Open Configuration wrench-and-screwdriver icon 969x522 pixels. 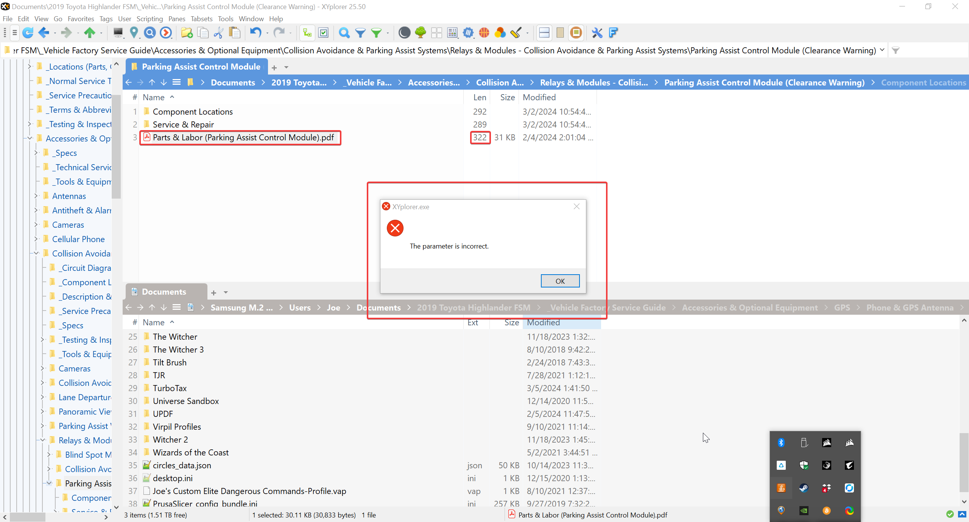click(x=597, y=33)
